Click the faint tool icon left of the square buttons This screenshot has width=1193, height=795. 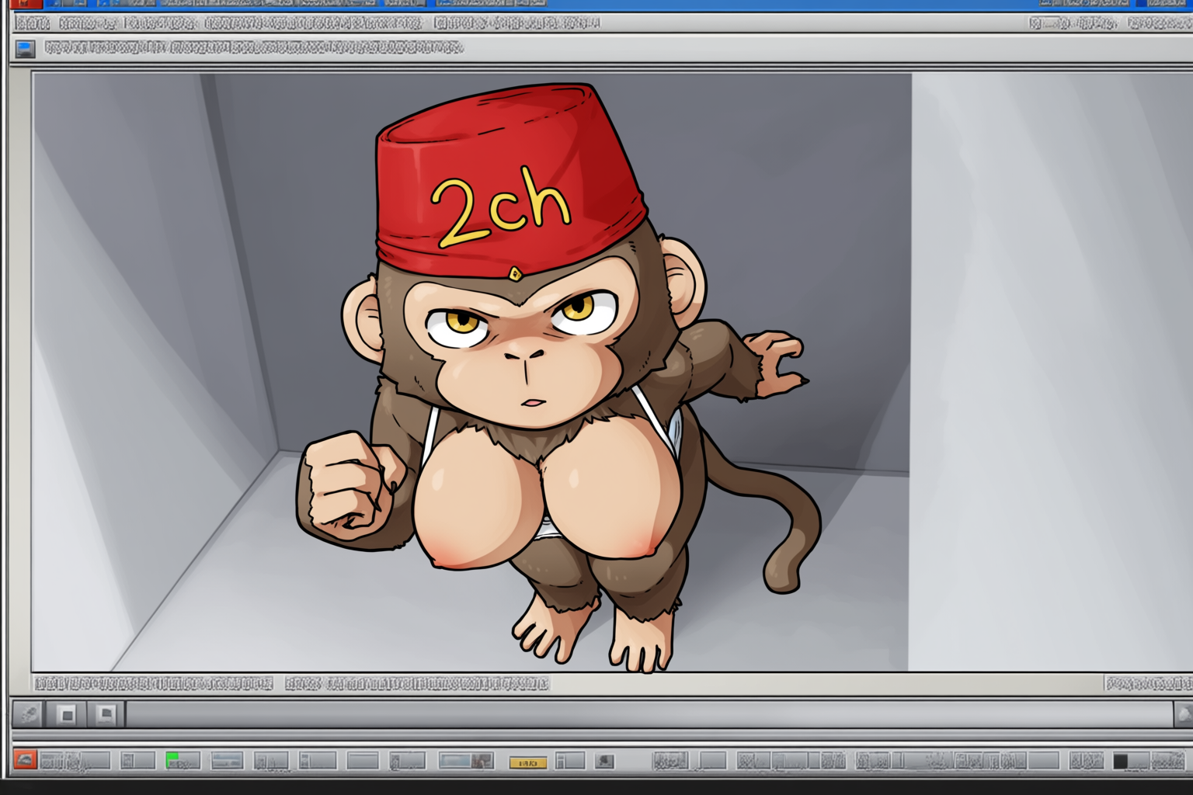(30, 714)
